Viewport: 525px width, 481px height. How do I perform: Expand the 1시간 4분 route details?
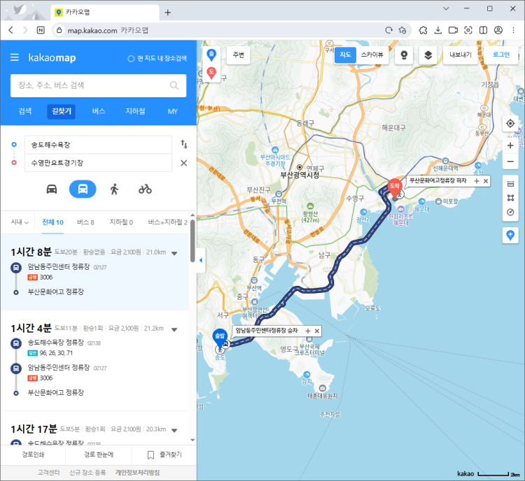coord(174,329)
